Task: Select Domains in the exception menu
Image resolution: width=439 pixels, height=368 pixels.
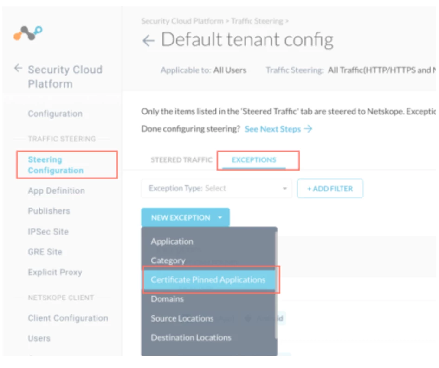Action: pos(167,299)
